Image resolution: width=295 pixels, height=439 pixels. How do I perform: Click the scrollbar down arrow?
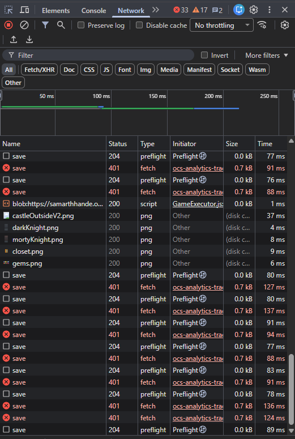(x=291, y=431)
